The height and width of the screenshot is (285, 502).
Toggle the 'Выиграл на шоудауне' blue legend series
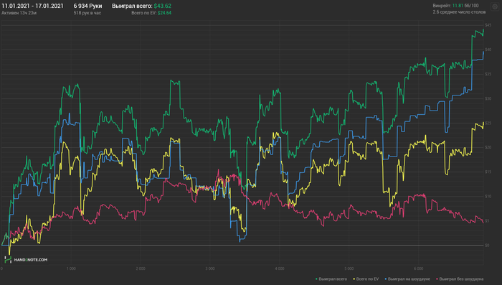[x=407, y=279]
